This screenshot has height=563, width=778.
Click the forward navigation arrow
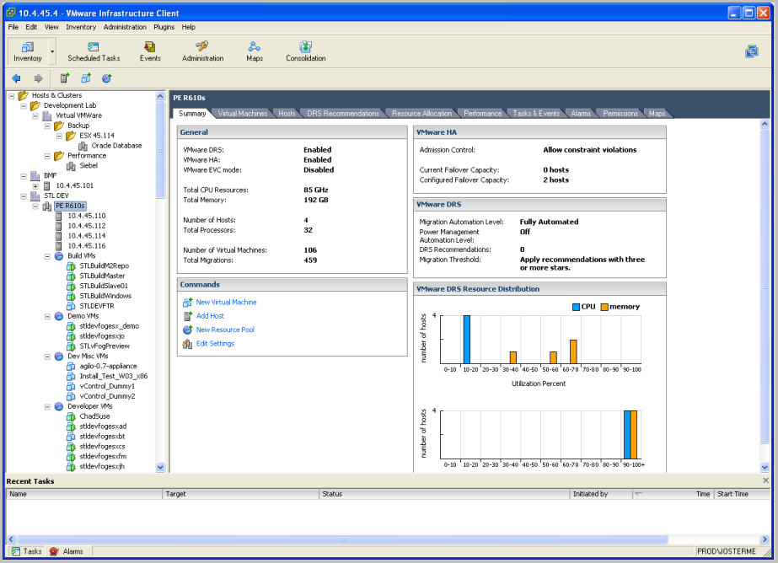tap(38, 78)
